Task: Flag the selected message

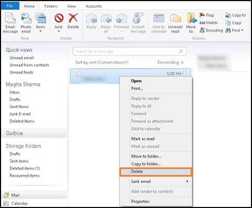Action: point(207,15)
